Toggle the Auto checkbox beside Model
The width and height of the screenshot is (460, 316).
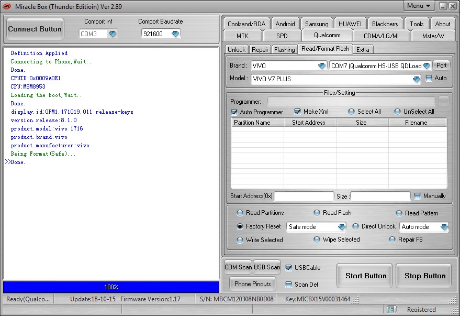tap(429, 78)
